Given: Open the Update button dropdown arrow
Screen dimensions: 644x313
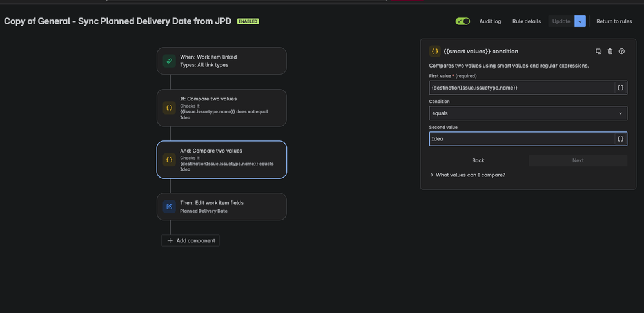Looking at the screenshot, I should [580, 21].
